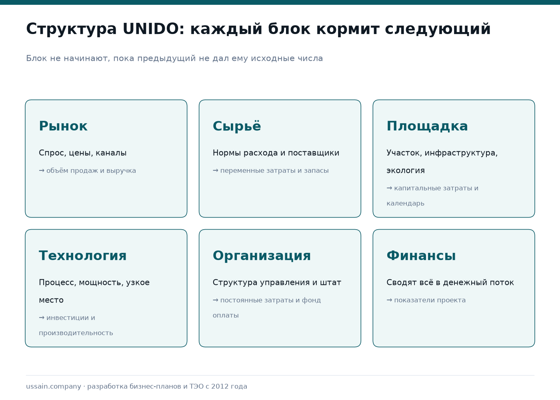Click 'Структура управления и штат' text

(277, 282)
